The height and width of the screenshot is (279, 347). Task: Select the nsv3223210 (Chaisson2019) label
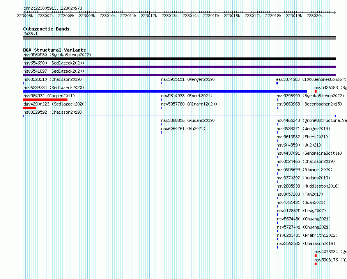(x=53, y=79)
